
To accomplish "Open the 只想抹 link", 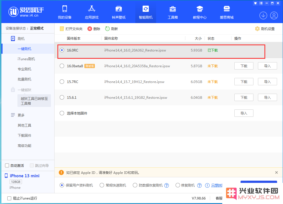I will tap(217, 185).
